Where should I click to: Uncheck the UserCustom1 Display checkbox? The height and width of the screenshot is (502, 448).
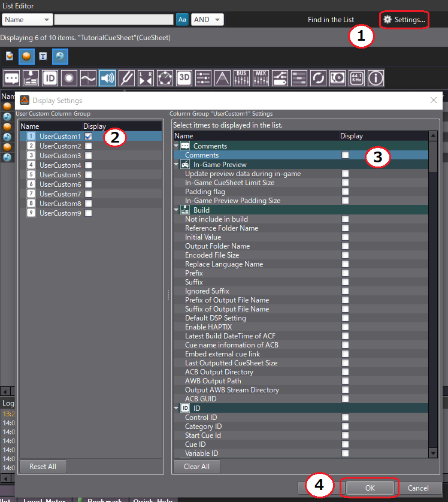(x=88, y=137)
